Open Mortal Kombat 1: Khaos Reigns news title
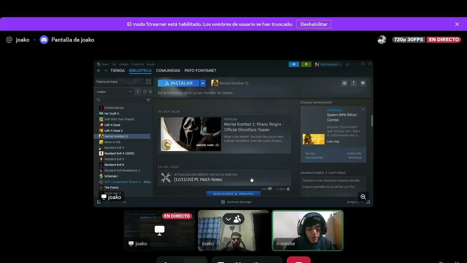This screenshot has height=263, width=467. pos(254,127)
